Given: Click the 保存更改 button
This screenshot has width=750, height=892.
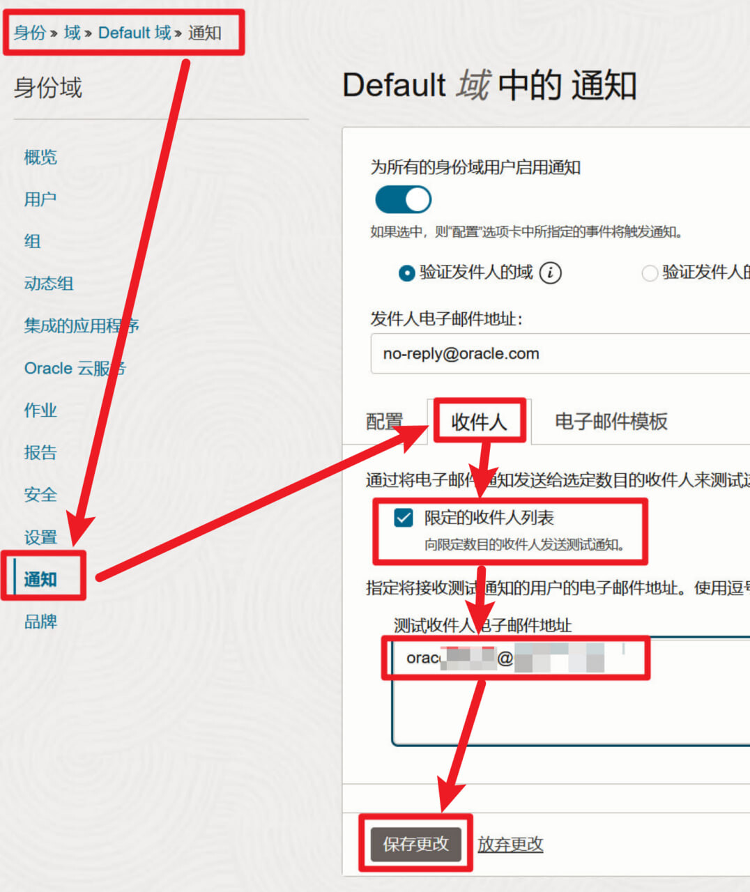Looking at the screenshot, I should [415, 844].
